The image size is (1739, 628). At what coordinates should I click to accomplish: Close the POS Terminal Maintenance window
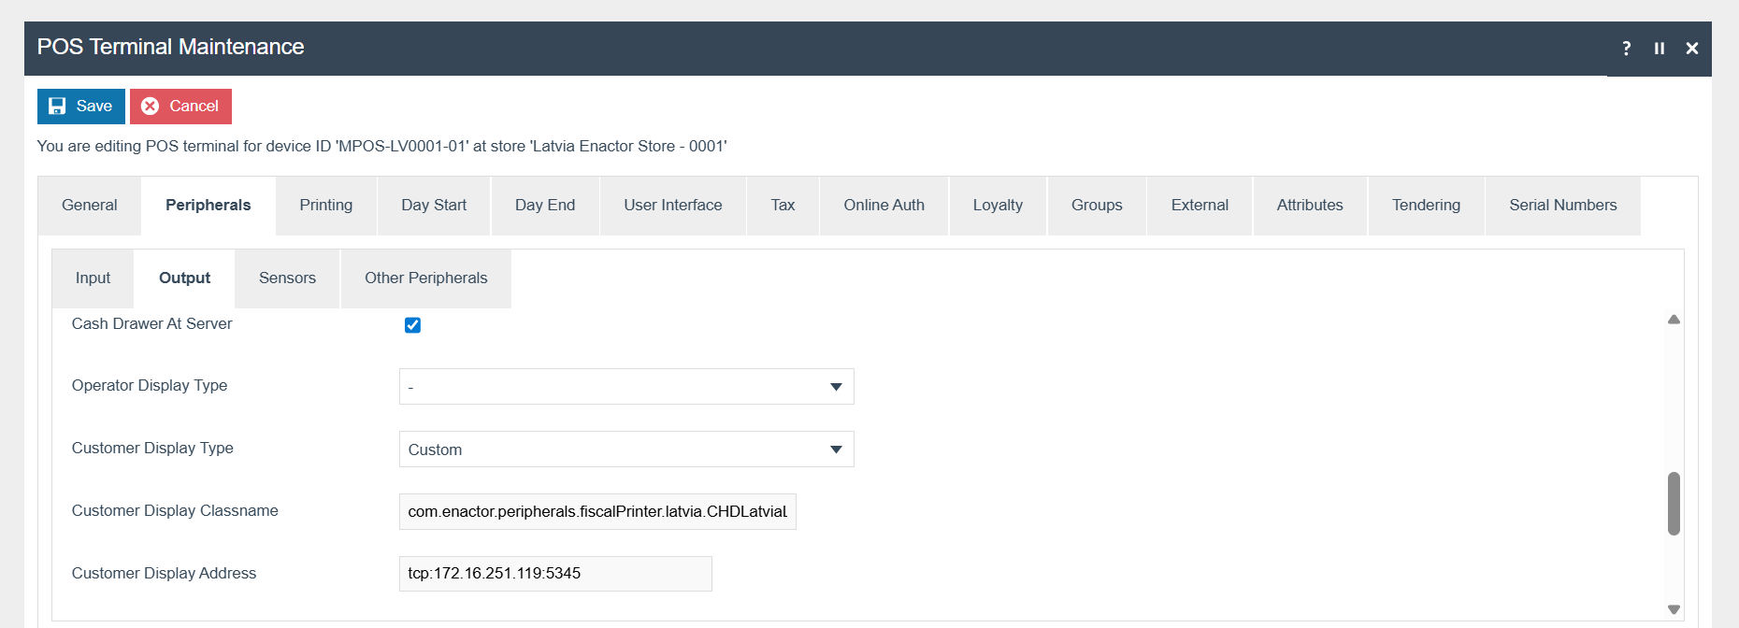(1692, 49)
